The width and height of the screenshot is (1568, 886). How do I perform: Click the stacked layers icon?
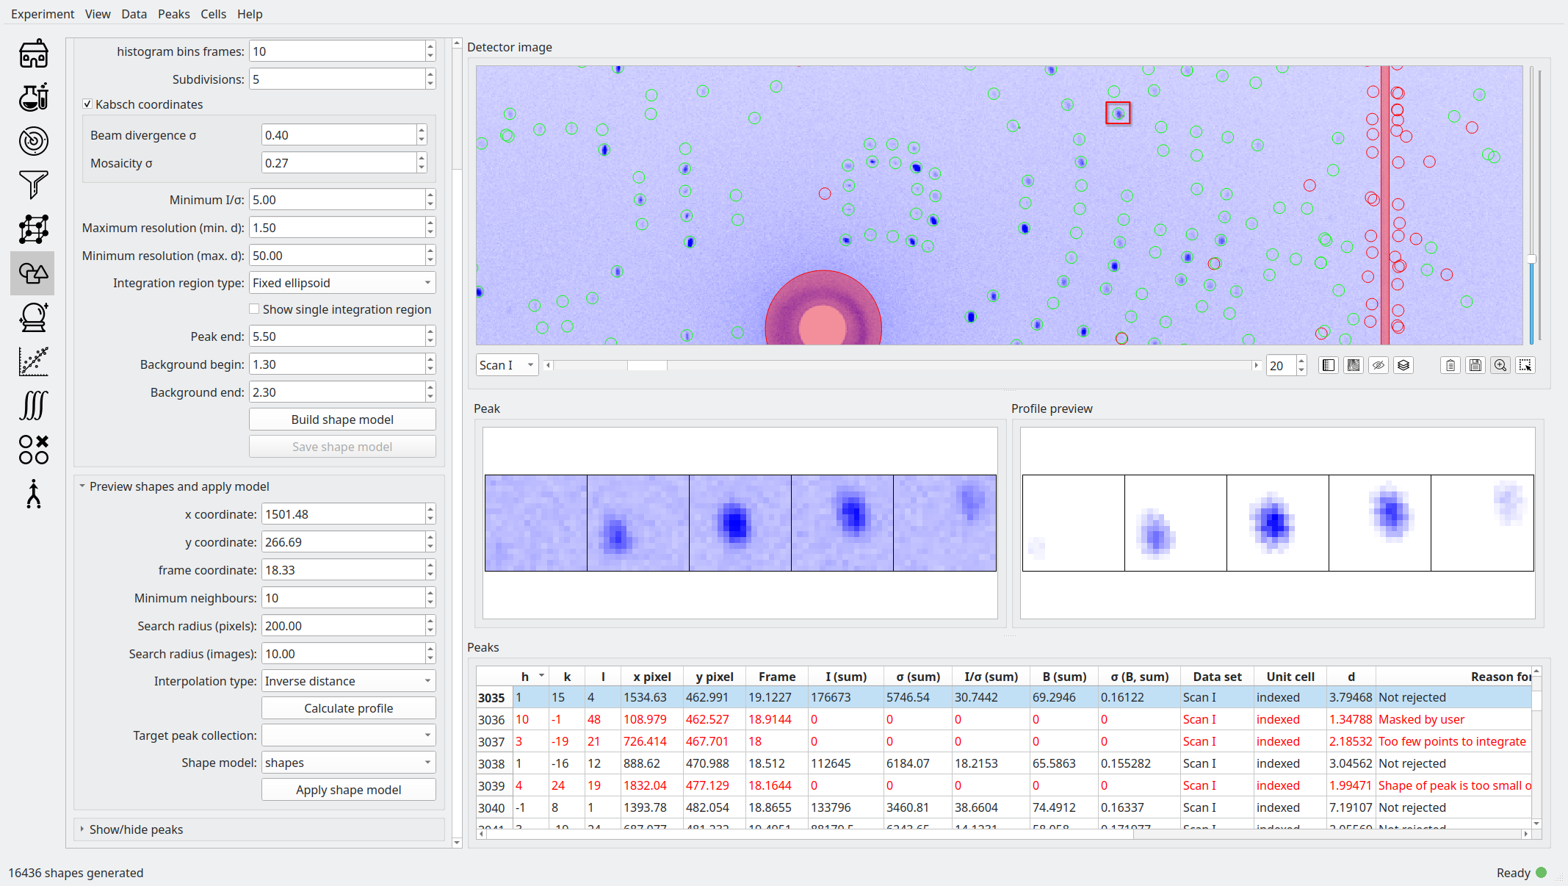(1403, 365)
